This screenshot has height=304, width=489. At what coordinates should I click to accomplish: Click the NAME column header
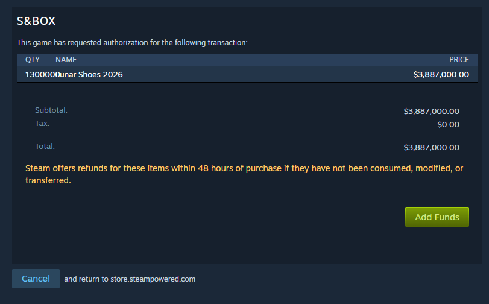pos(66,60)
